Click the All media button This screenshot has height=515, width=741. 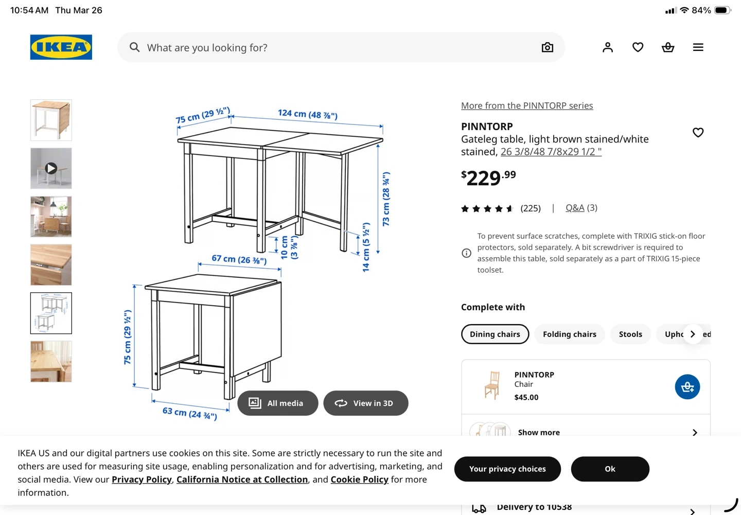278,403
